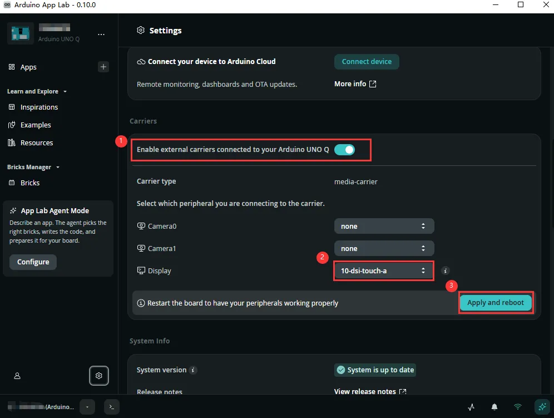
Task: Open the agent sparkle icon in status bar
Action: (x=542, y=407)
